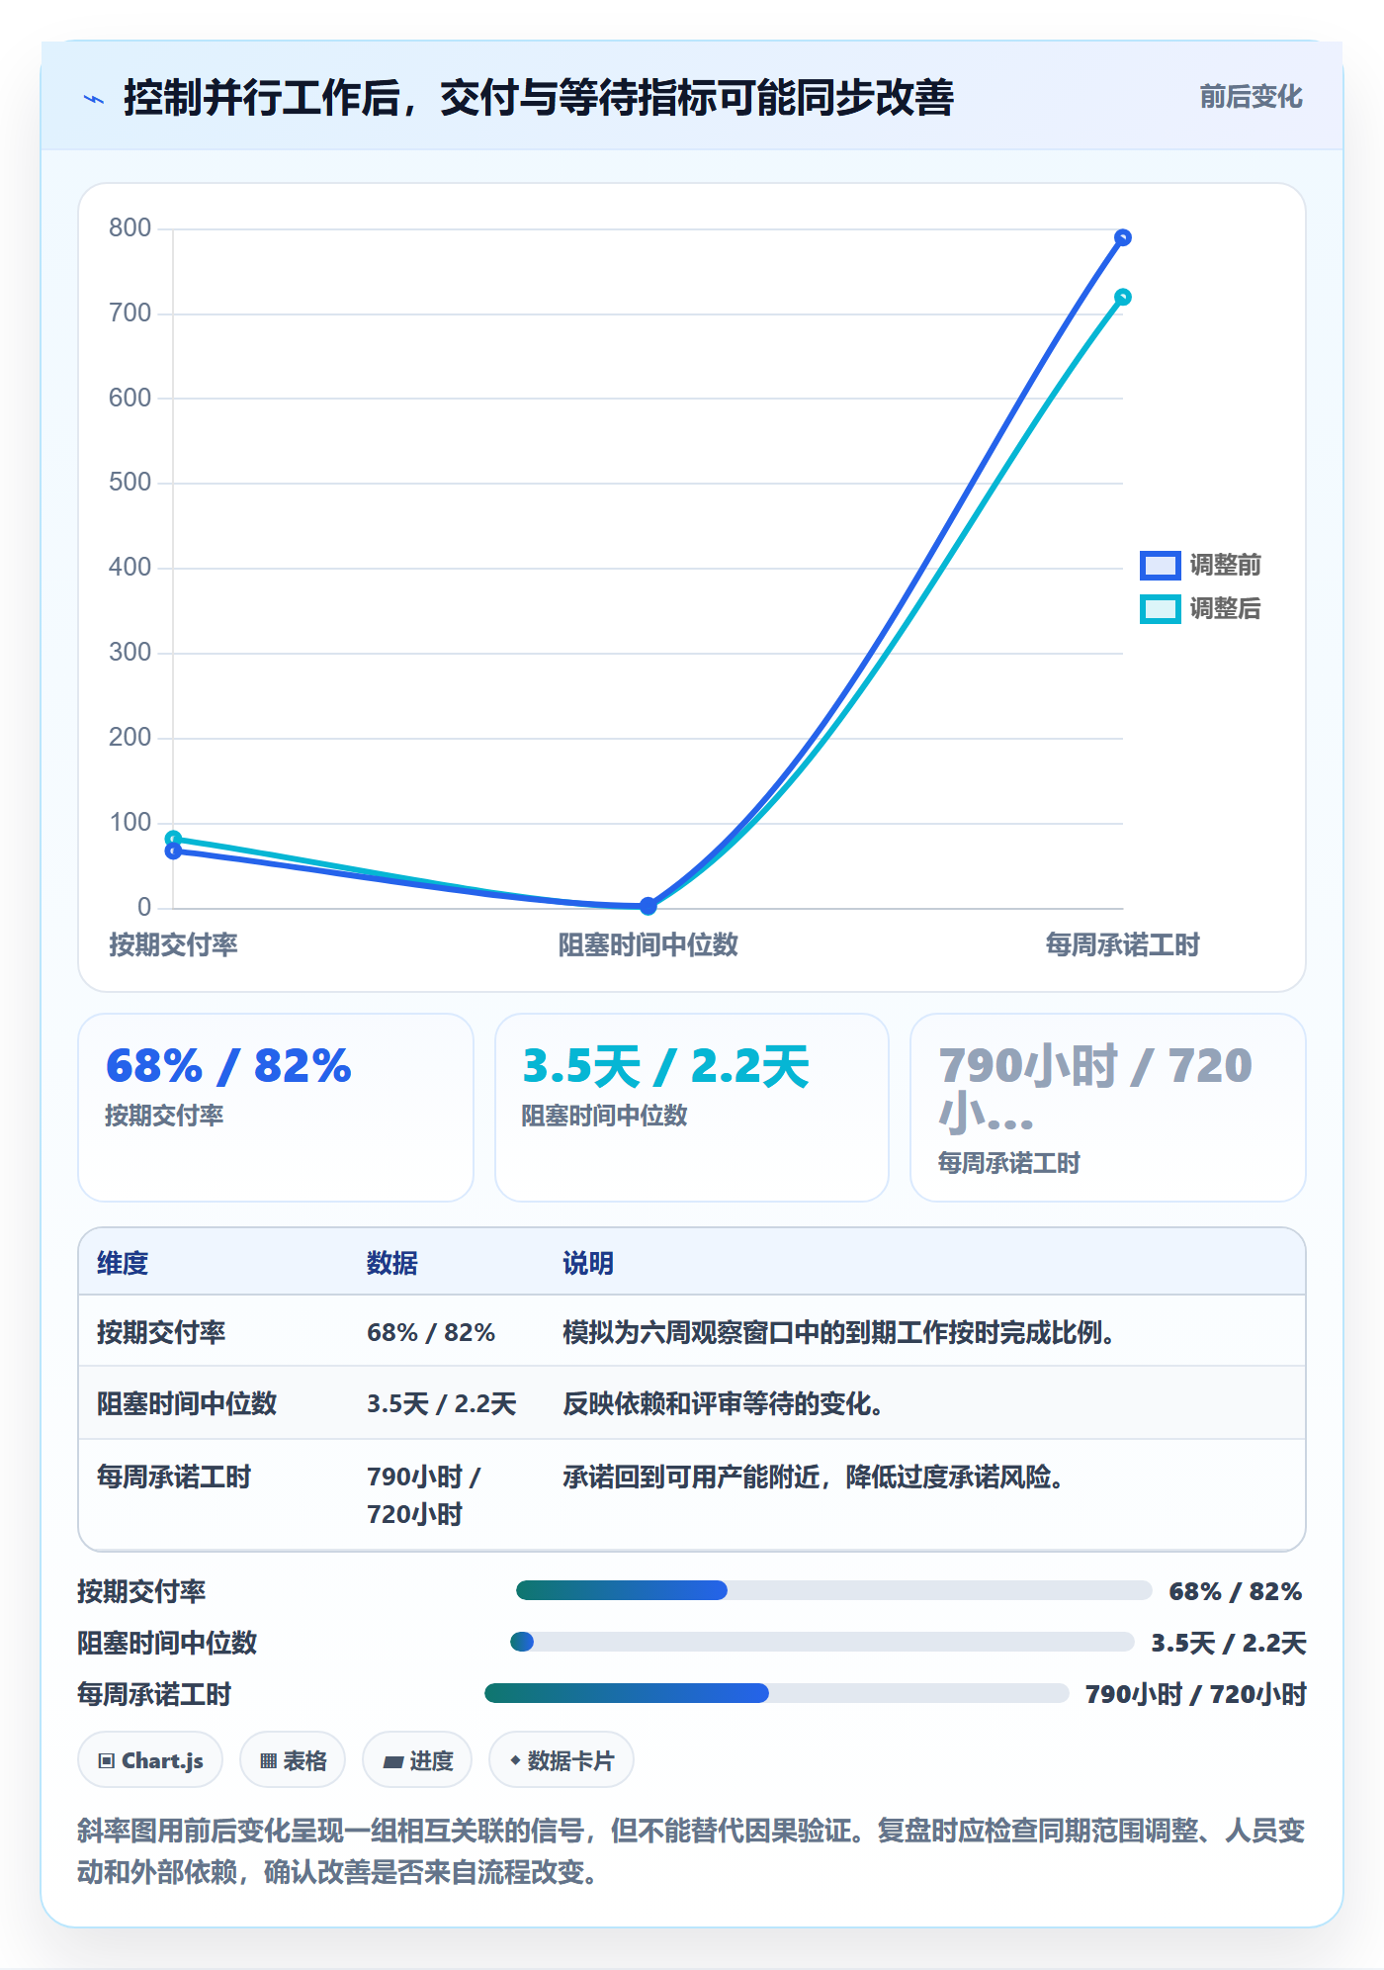Click the 每周承诺工时 progress bar
Viewport: 1384px width, 1970px height.
point(776,1693)
